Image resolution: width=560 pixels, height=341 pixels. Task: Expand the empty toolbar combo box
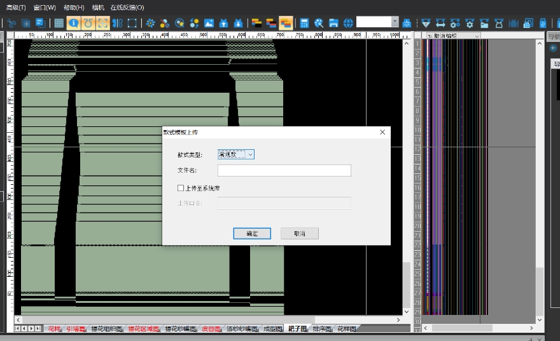(395, 22)
